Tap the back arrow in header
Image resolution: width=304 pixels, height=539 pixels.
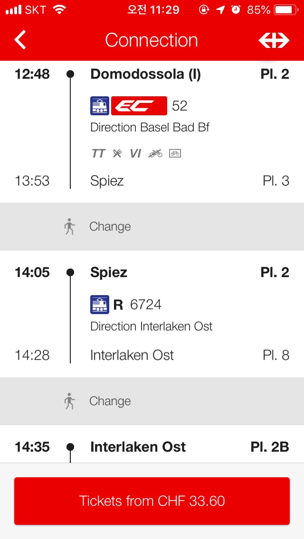point(20,40)
